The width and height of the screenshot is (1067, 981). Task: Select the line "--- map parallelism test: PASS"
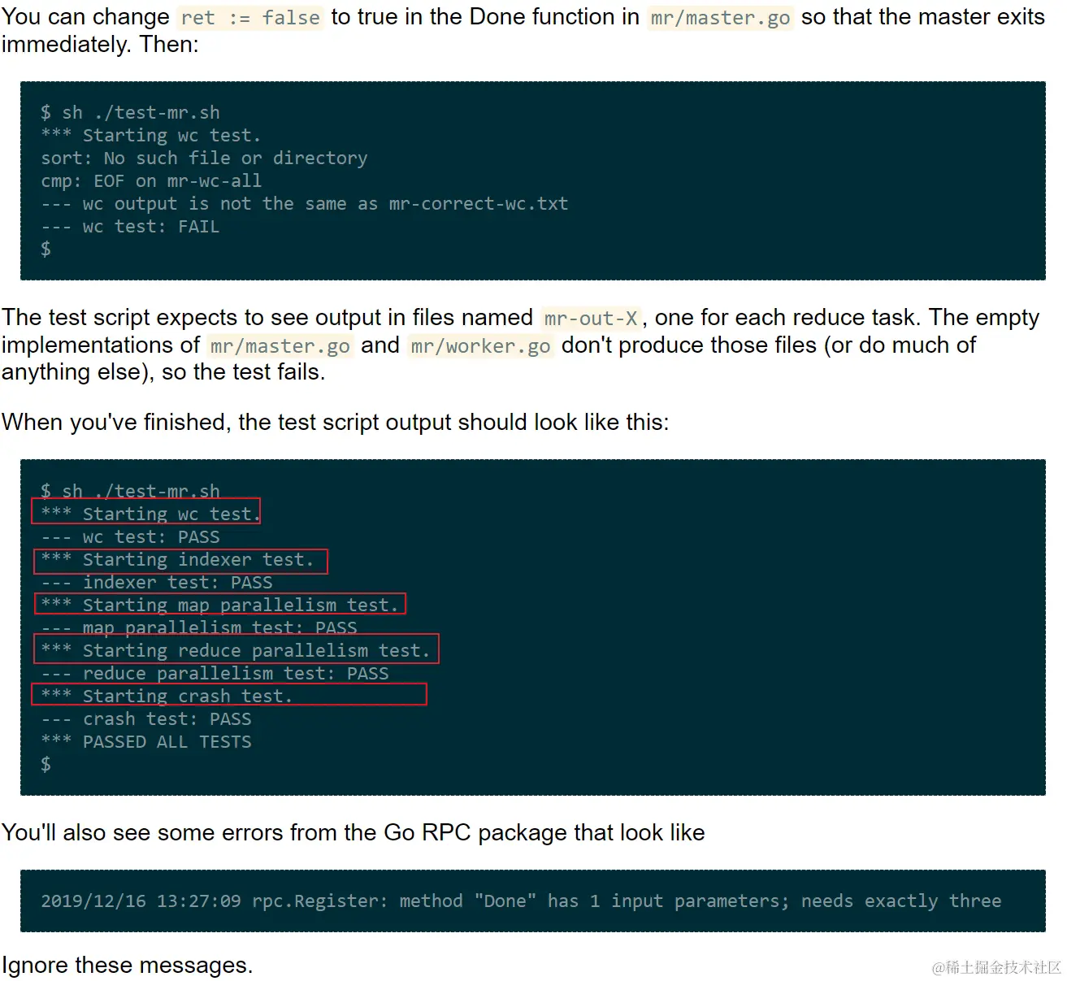pyautogui.click(x=199, y=628)
